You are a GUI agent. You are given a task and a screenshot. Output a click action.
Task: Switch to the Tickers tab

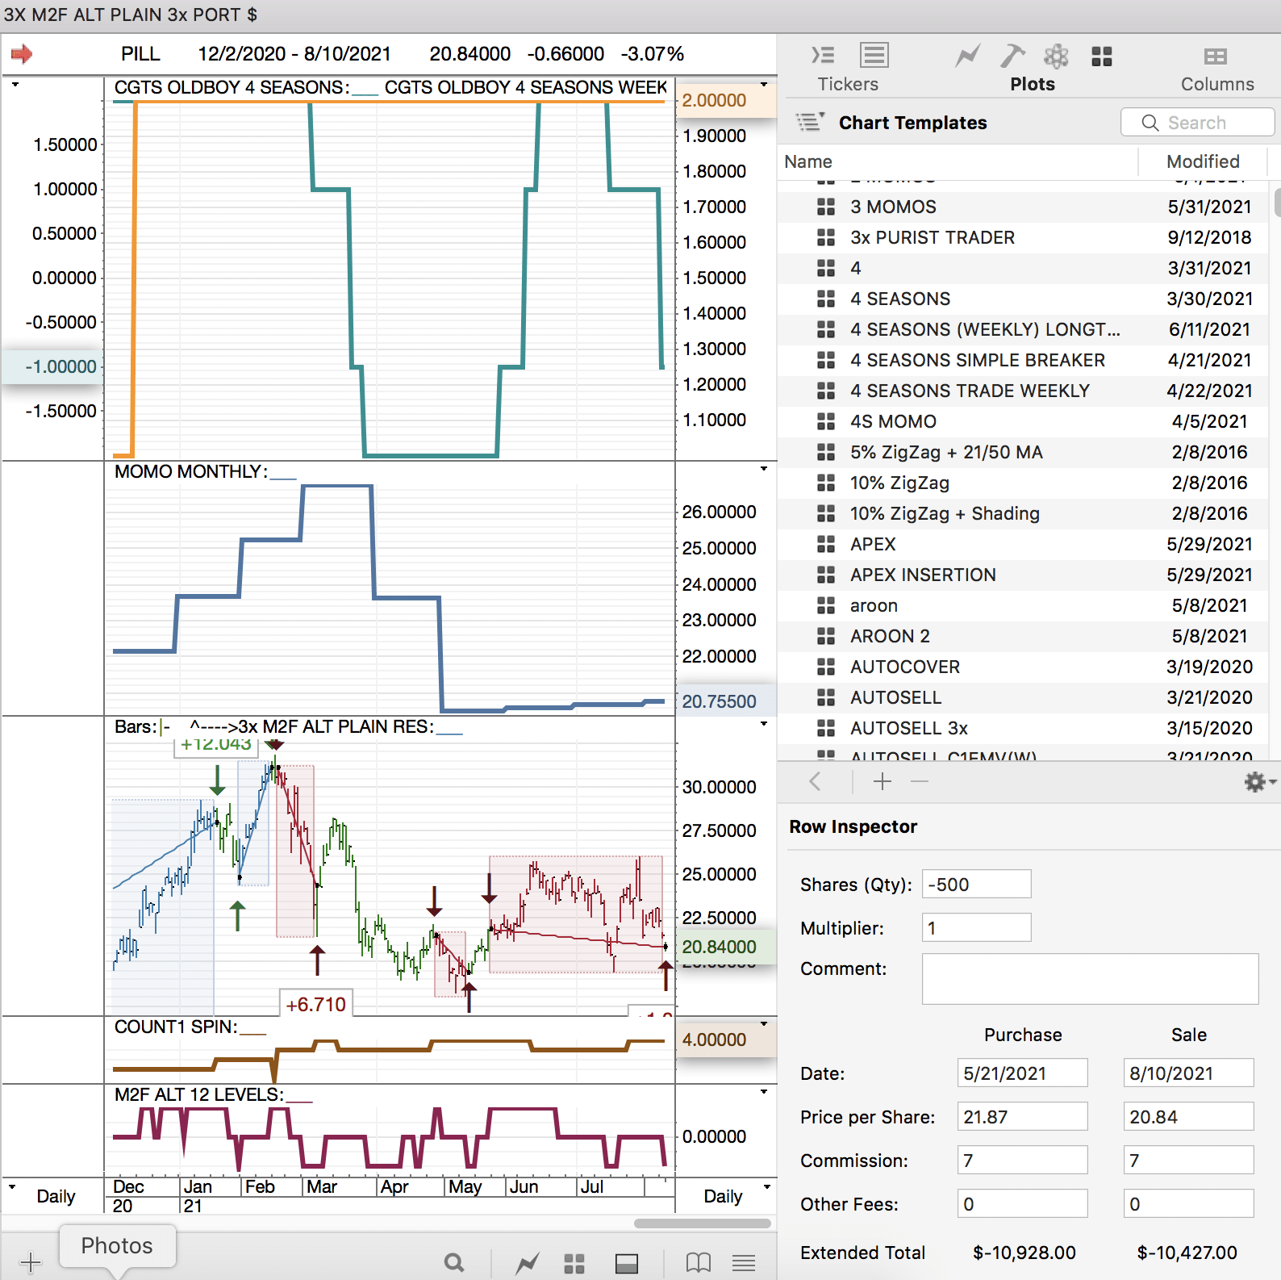tap(847, 84)
